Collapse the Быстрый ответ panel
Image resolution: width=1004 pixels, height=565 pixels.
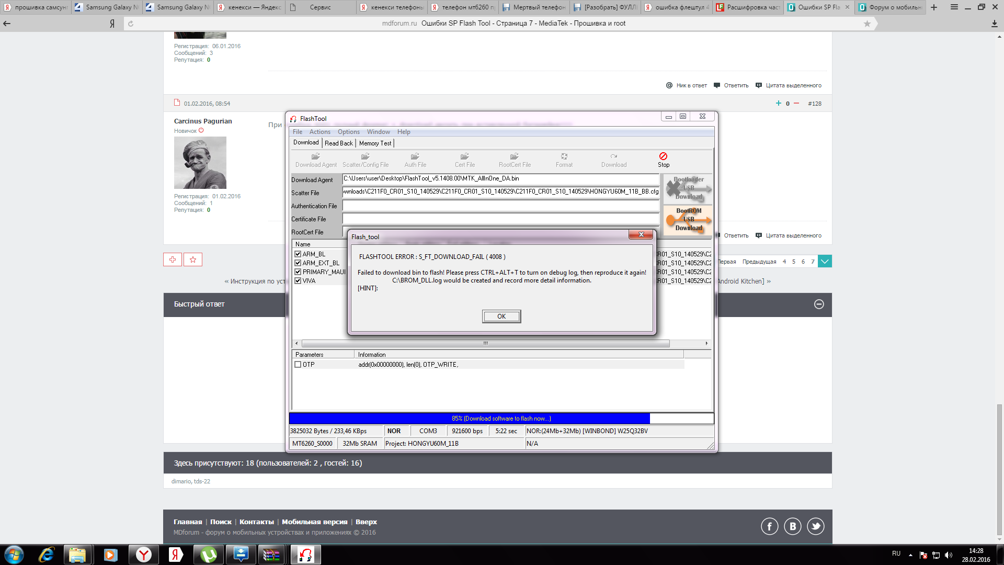click(x=819, y=304)
